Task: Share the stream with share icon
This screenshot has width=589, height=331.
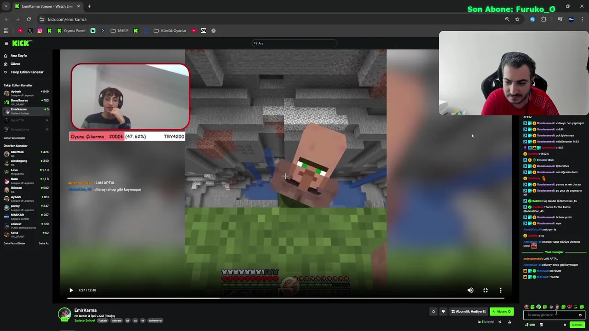Action: (x=500, y=322)
